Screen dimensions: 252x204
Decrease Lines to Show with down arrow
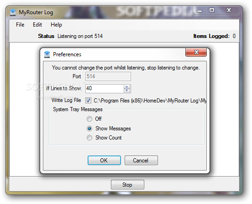127,91
